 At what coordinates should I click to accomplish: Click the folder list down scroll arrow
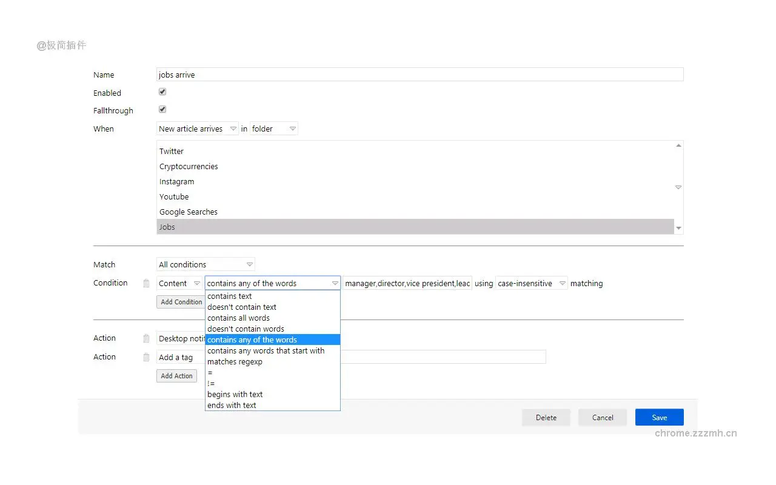click(678, 229)
